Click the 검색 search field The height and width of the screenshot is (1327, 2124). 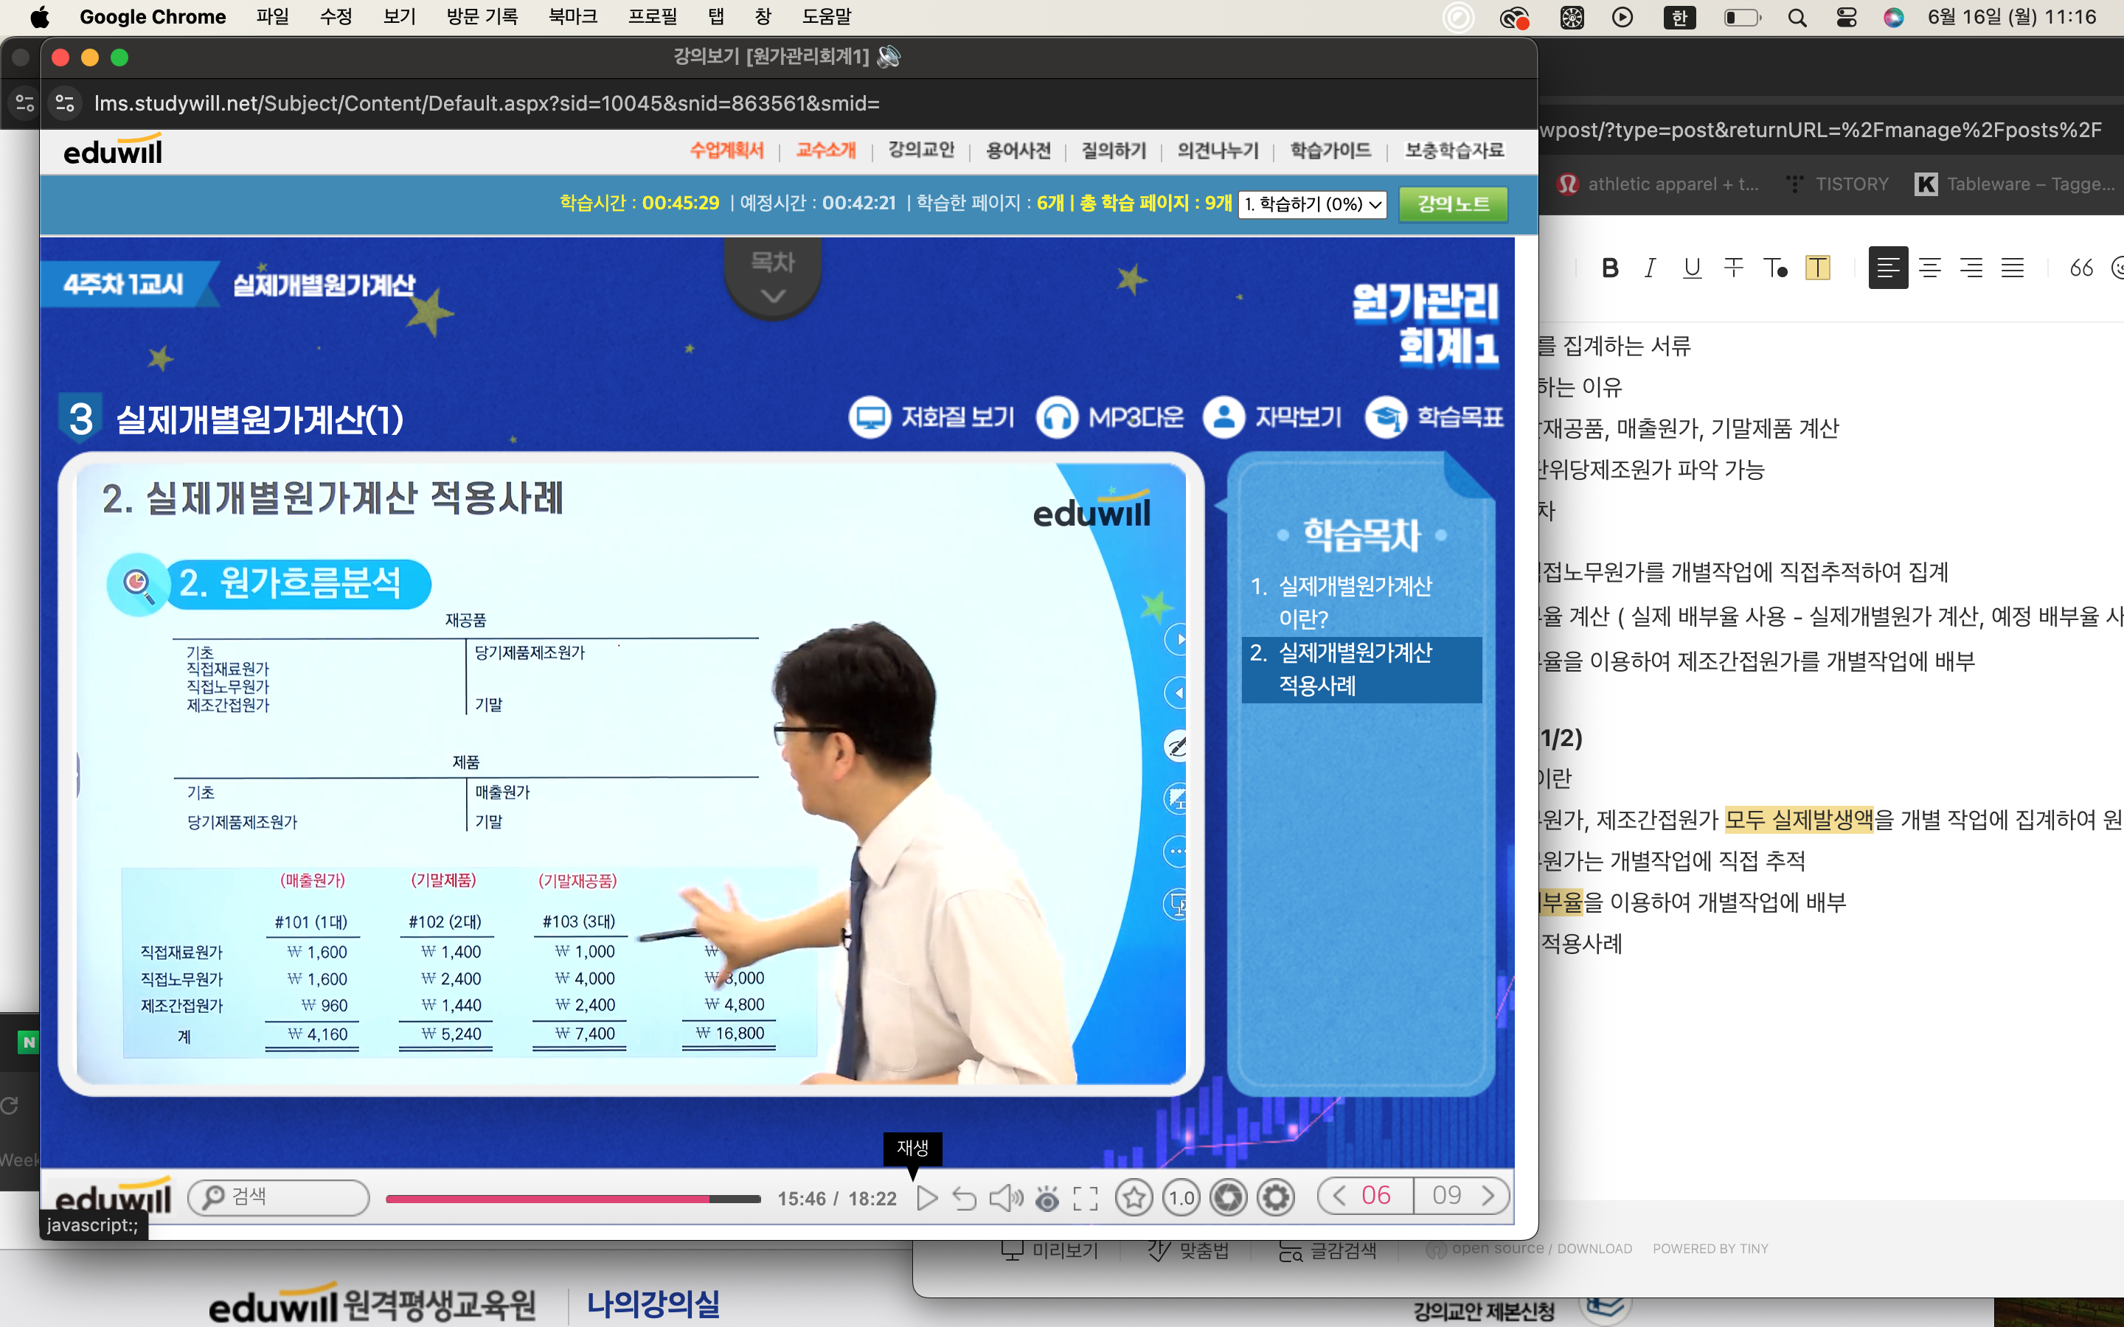coord(279,1197)
